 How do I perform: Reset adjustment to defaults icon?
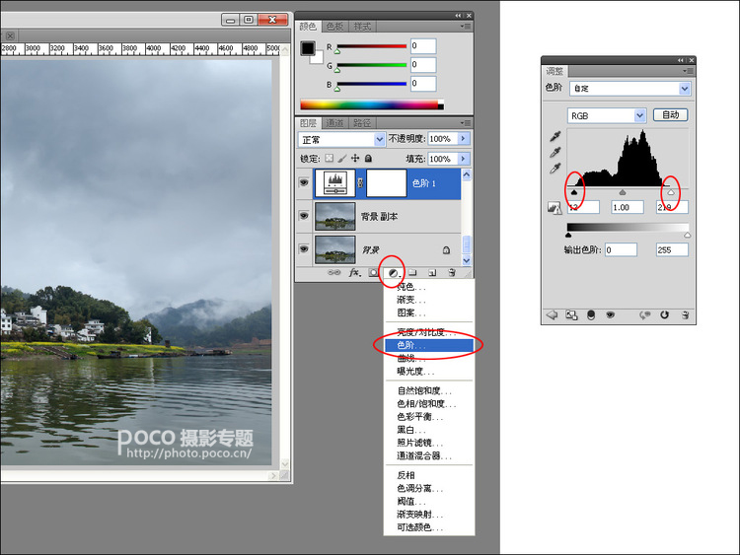click(x=664, y=314)
